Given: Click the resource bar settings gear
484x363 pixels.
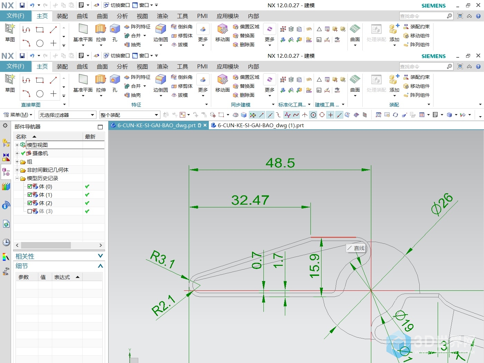Looking at the screenshot, I should click(5, 126).
